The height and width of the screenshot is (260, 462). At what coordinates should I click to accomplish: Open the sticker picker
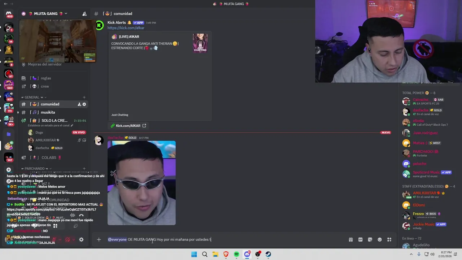pyautogui.click(x=370, y=239)
